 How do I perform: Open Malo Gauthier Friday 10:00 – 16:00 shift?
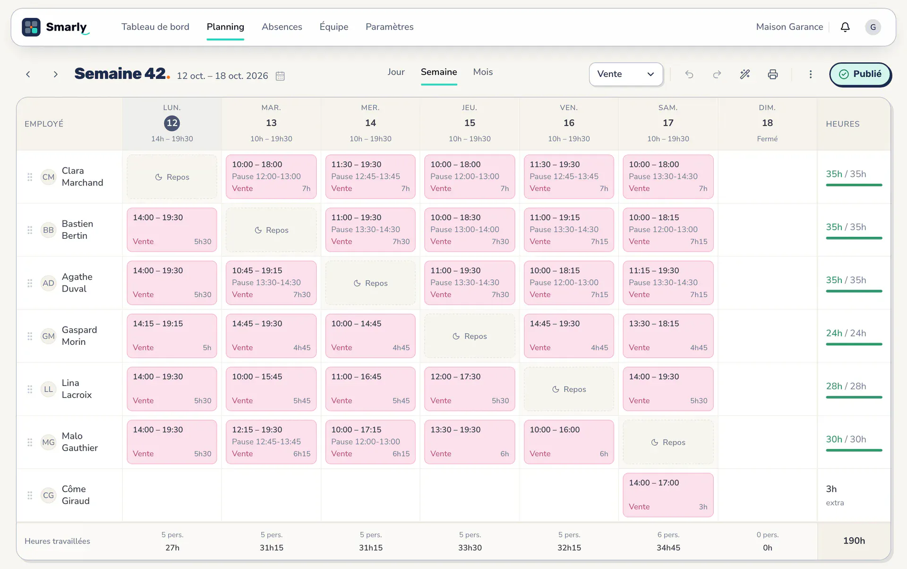(x=569, y=442)
